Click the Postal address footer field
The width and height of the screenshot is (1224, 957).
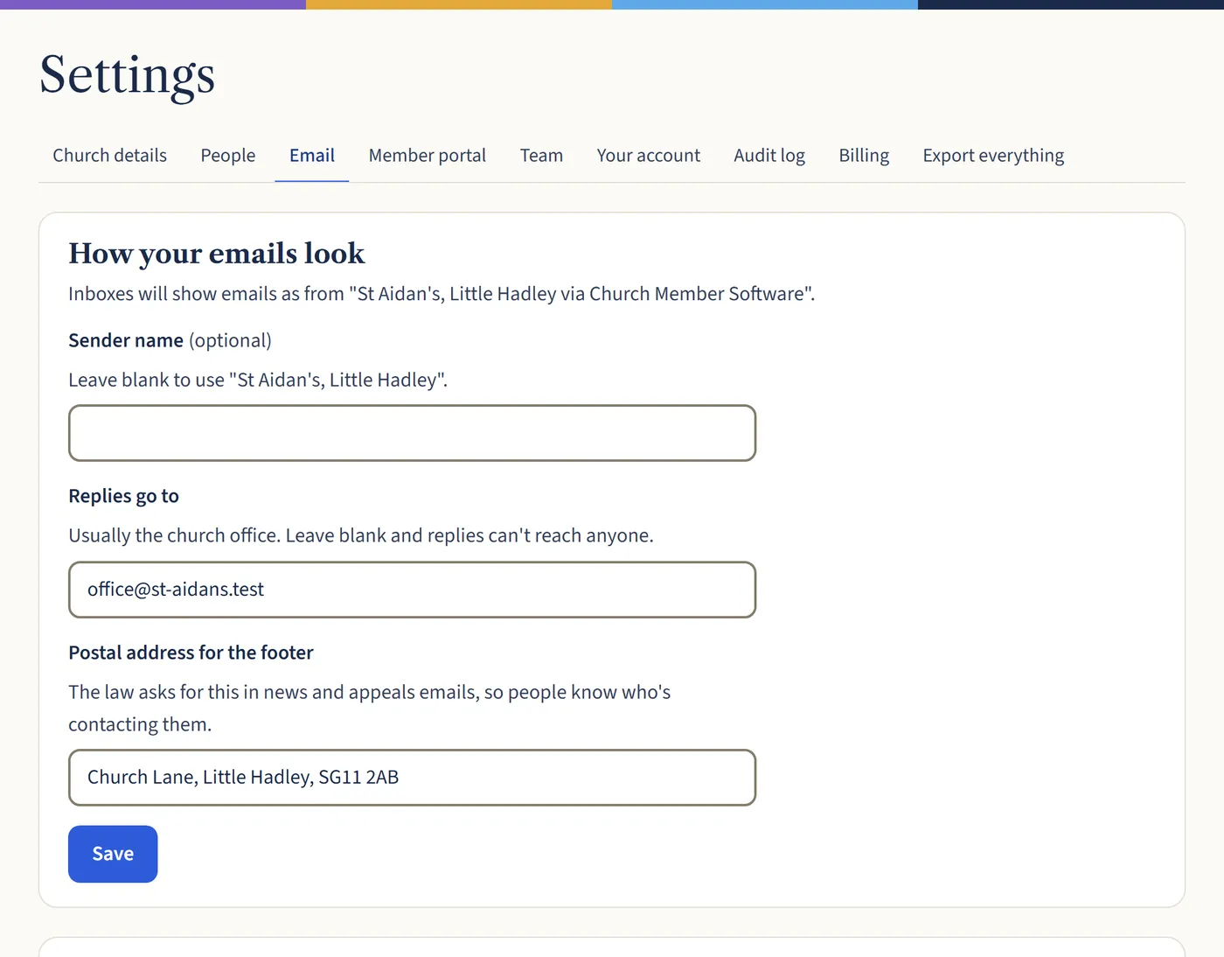(412, 778)
